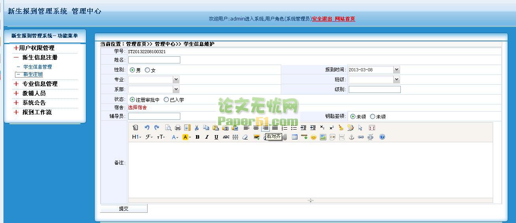Open the editor help question-mark icon
Viewport: 516px width, 223px height.
tap(382, 137)
